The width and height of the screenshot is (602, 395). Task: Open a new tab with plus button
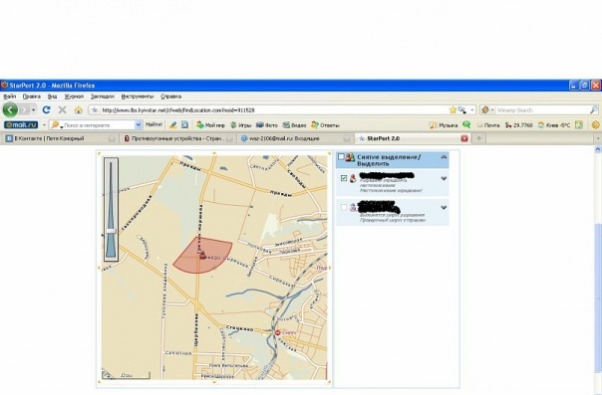coord(478,138)
